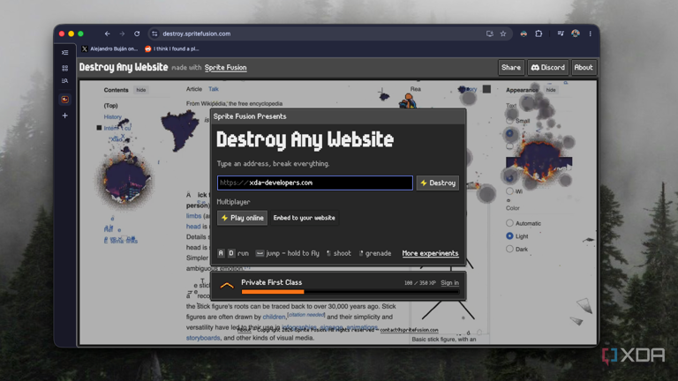Select the Small text size radio
678x381 pixels.
click(509, 121)
